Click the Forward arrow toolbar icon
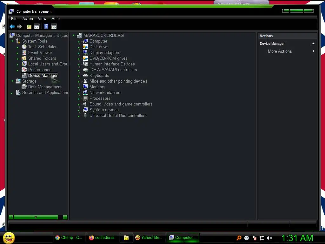 point(19,27)
